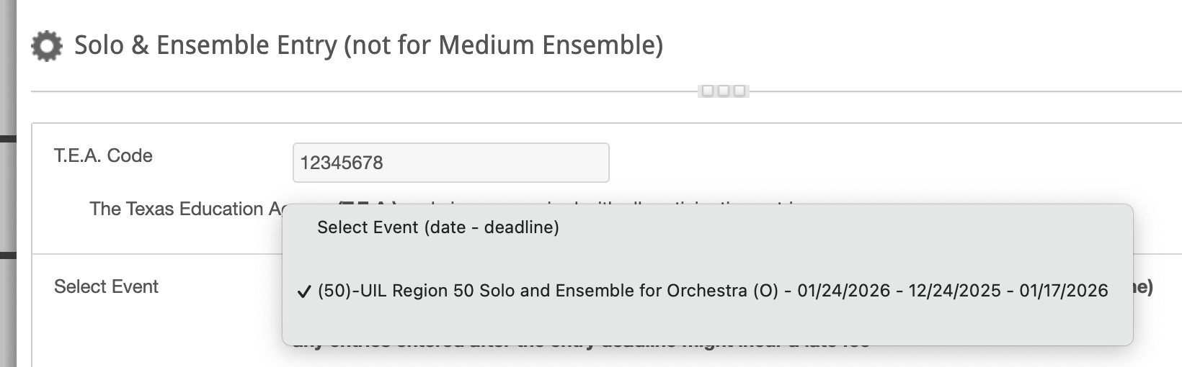Click the lower dark marker on the left strip
This screenshot has height=367, width=1182.
pyautogui.click(x=8, y=255)
